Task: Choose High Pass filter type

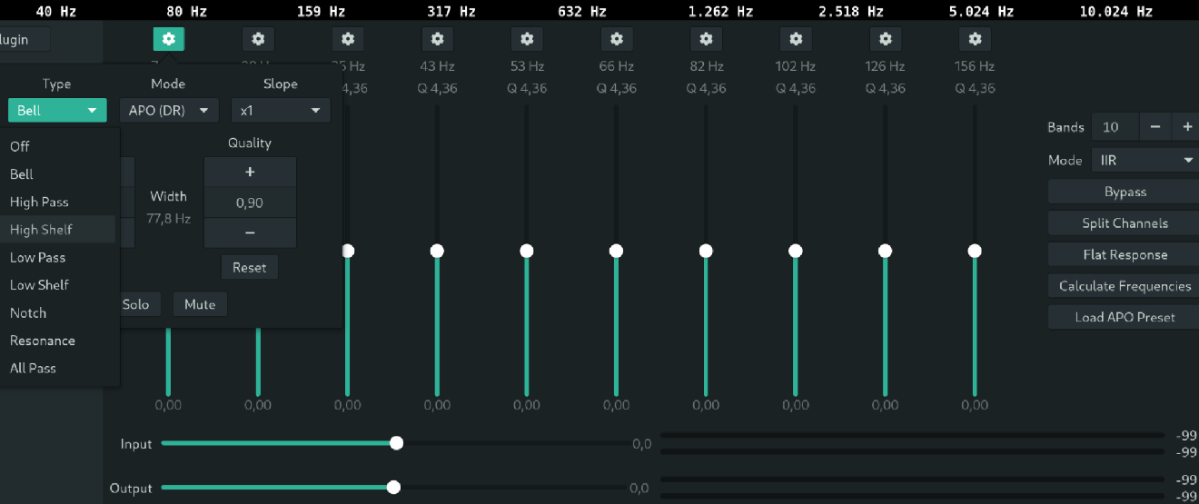Action: (x=58, y=202)
